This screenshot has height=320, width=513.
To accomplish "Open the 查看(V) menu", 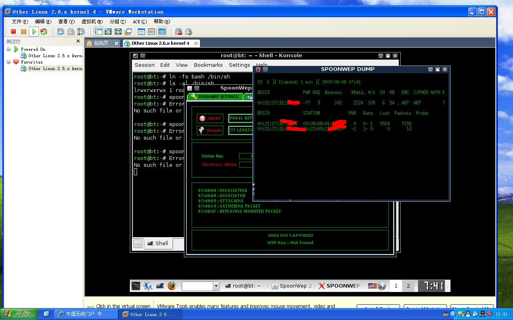I will tap(66, 22).
